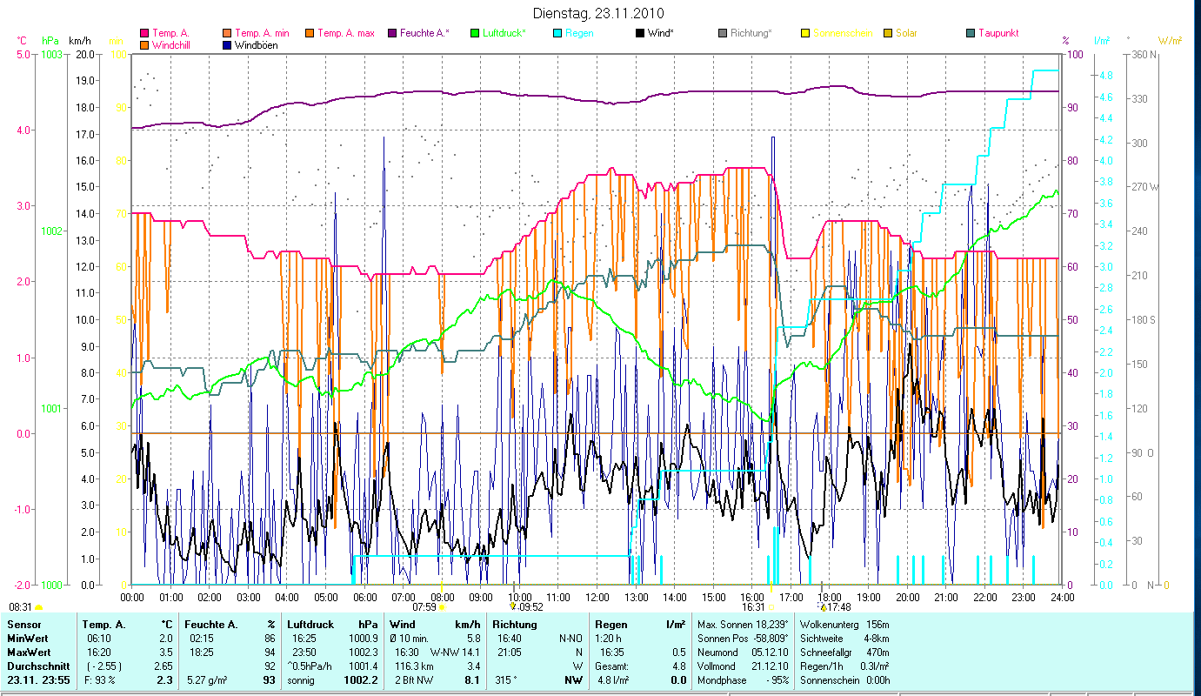The image size is (1201, 696).
Task: Click the 23.11. 23:55 timestamp
Action: 37,680
